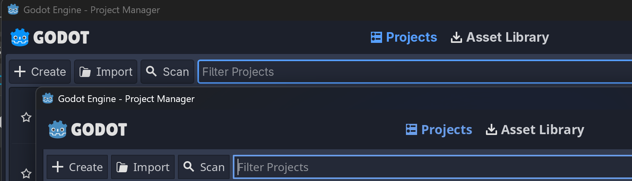The height and width of the screenshot is (181, 632).
Task: Click the plus icon on the foreground Create button
Action: pyautogui.click(x=58, y=167)
